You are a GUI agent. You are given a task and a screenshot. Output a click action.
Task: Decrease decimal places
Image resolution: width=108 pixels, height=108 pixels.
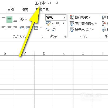pyautogui.click(x=54, y=30)
